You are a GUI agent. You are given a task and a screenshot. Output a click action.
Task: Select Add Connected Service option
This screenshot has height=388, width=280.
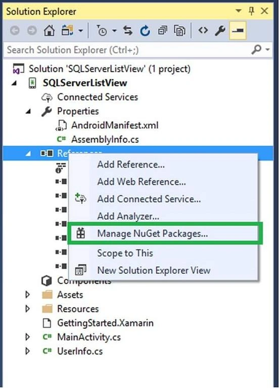[x=149, y=199]
